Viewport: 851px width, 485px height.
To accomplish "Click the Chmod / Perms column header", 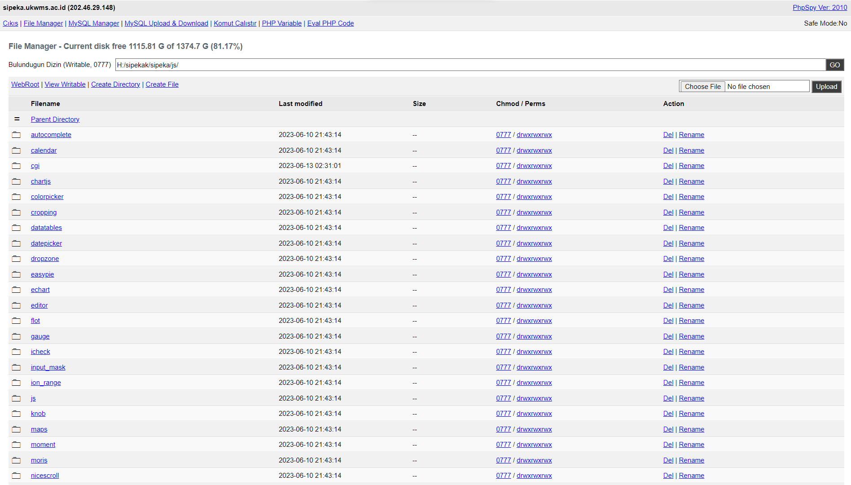I will 520,104.
